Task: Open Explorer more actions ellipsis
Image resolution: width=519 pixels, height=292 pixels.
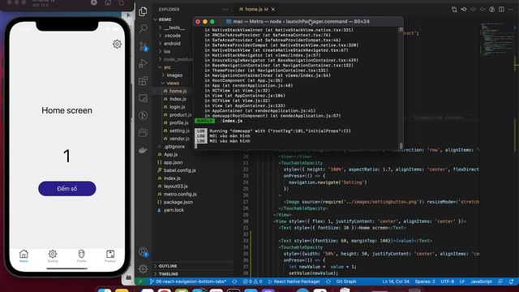Action: [225, 9]
